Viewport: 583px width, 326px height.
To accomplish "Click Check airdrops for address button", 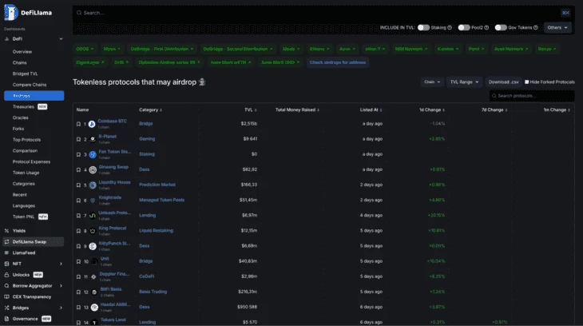I will pos(338,62).
